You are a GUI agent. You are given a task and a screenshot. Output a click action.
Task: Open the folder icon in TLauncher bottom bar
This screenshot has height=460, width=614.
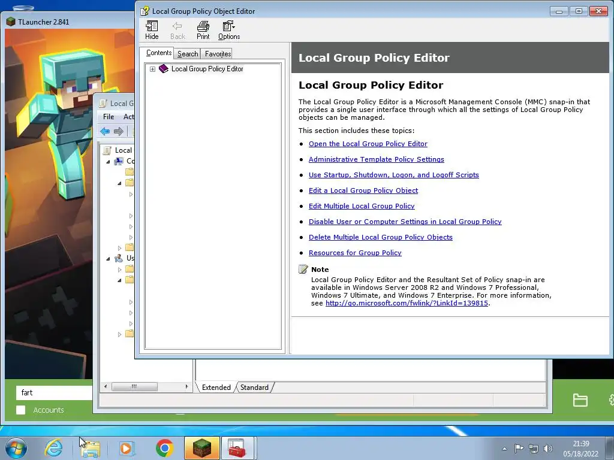click(580, 400)
